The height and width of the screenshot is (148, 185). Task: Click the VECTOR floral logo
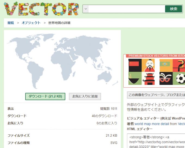tap(41, 9)
